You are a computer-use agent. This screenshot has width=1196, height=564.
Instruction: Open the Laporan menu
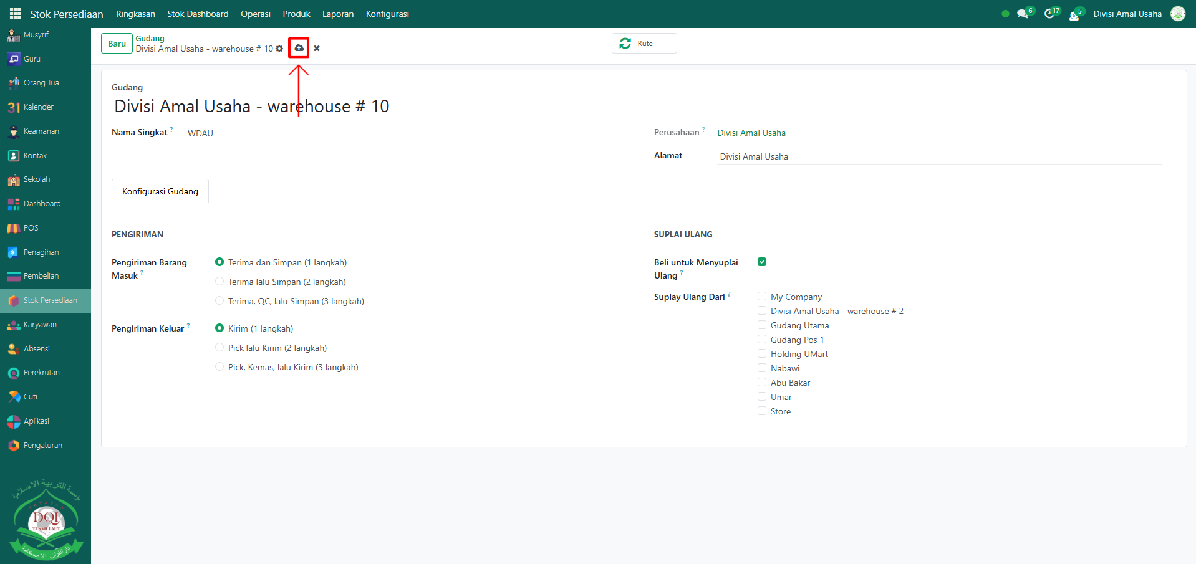point(337,14)
